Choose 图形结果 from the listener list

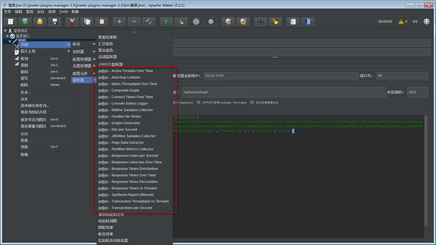pyautogui.click(x=135, y=227)
